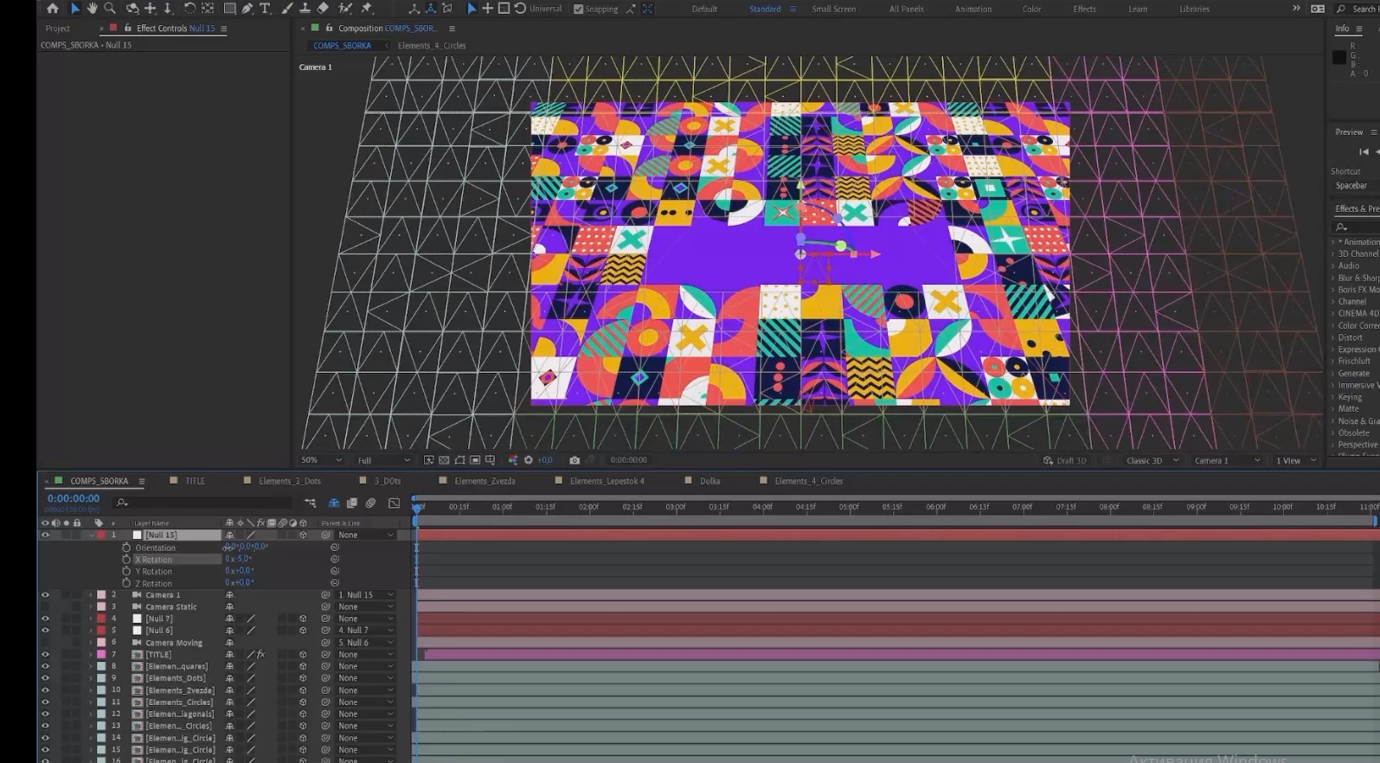The width and height of the screenshot is (1380, 763).
Task: Switch to the Small Screen workspace
Action: tap(834, 9)
